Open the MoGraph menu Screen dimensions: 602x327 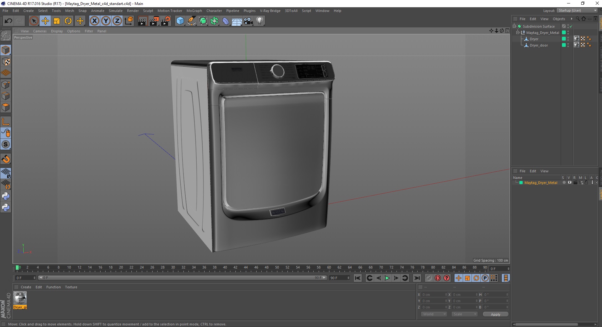click(x=194, y=11)
